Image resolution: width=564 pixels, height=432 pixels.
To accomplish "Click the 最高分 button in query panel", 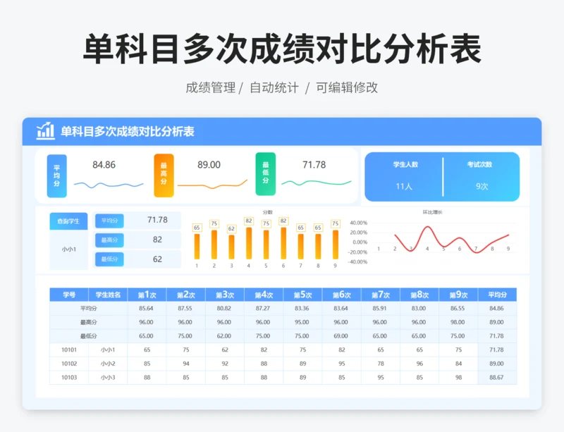I will pyautogui.click(x=109, y=240).
